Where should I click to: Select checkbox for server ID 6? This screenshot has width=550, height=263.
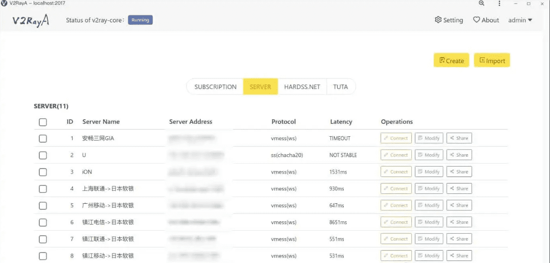point(43,222)
